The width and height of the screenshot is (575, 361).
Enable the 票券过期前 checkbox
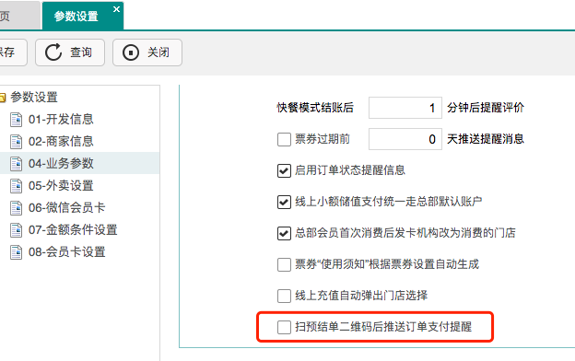coord(284,139)
